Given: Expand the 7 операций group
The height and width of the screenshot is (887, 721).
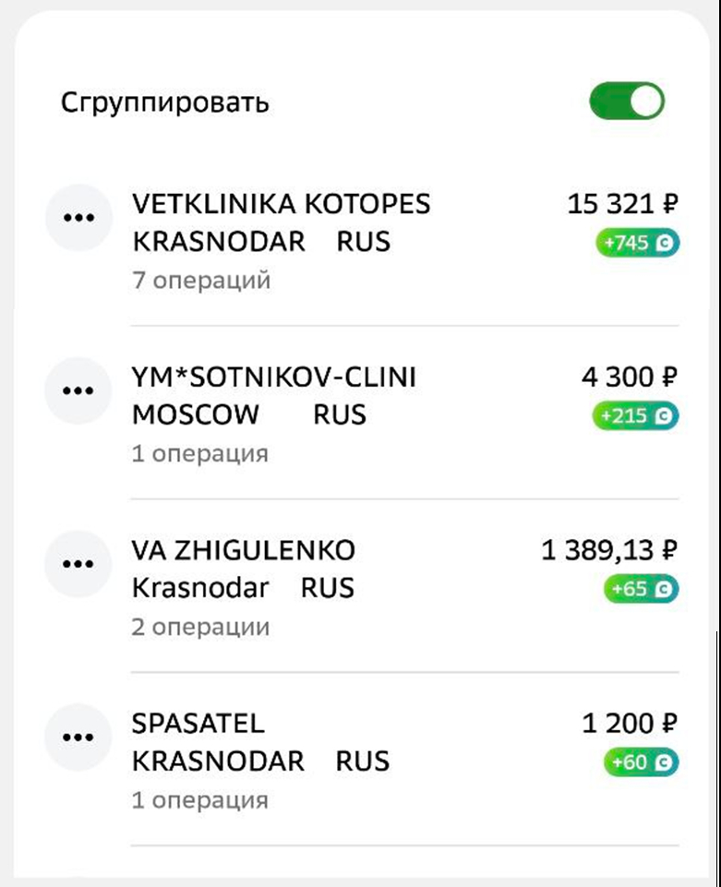Looking at the screenshot, I should tap(201, 281).
